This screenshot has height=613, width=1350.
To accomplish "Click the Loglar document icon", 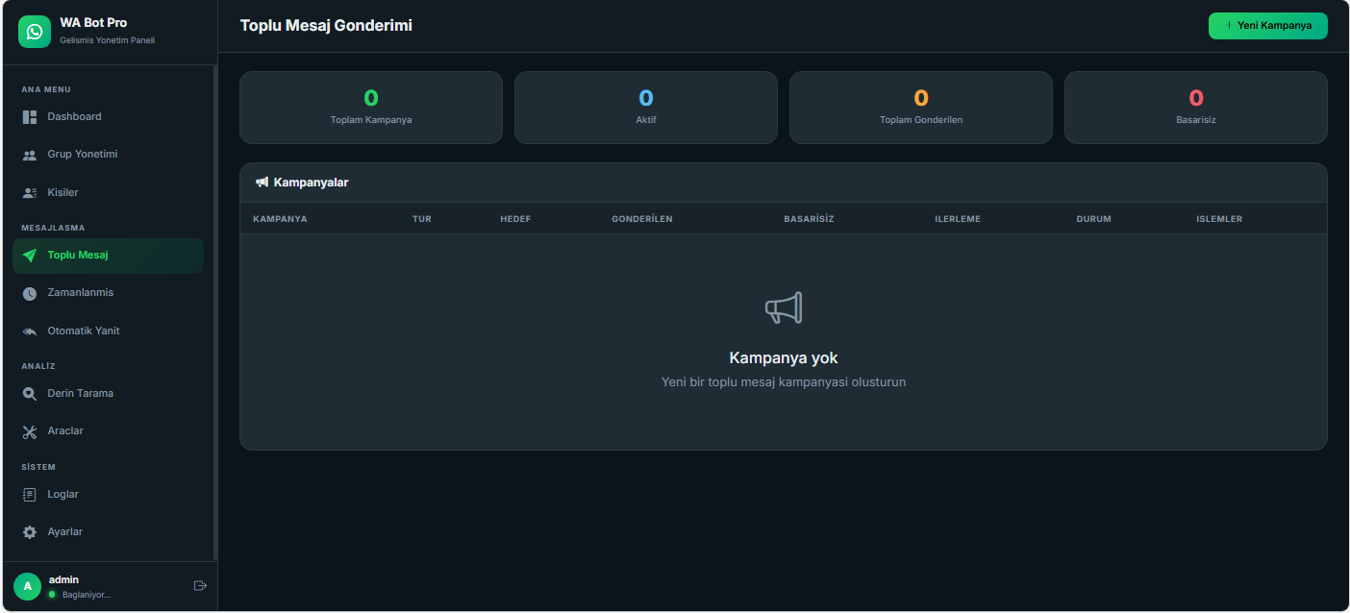I will click(30, 495).
